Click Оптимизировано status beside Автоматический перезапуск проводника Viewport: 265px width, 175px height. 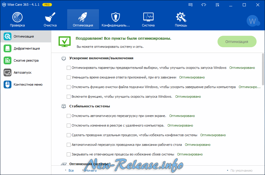(198, 145)
